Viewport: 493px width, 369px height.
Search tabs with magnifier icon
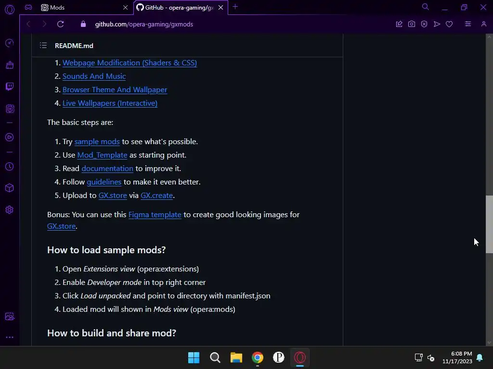coord(425,7)
